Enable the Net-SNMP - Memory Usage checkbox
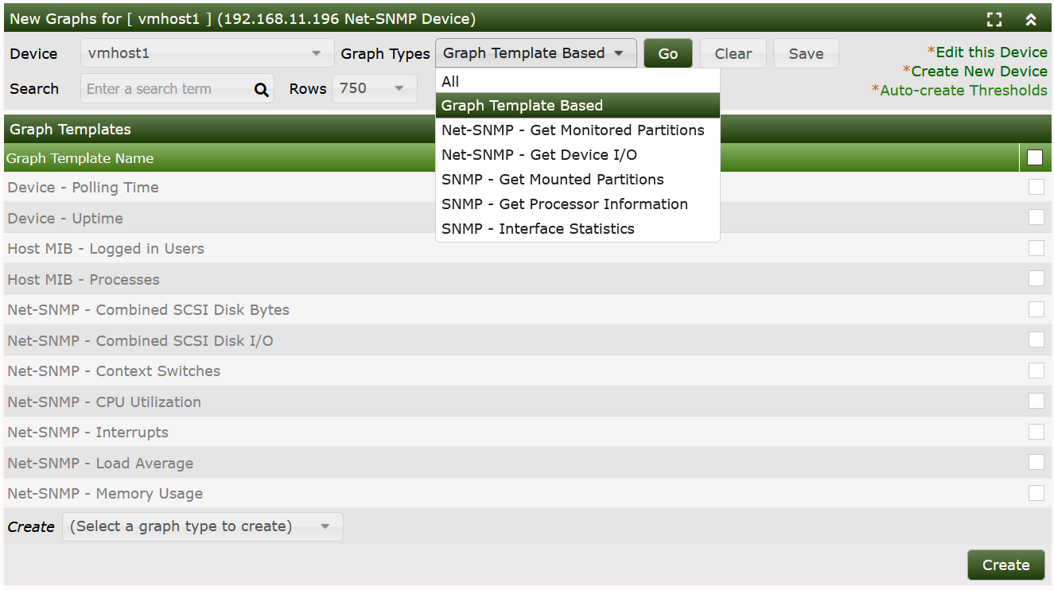The image size is (1054, 590). click(x=1036, y=493)
